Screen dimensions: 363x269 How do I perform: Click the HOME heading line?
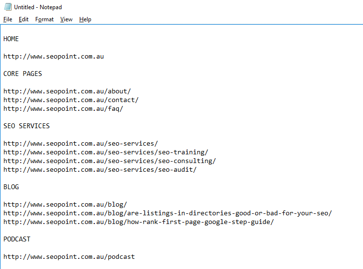click(x=11, y=39)
